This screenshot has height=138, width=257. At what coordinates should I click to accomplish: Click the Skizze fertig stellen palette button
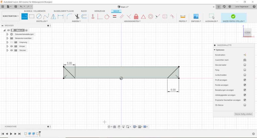[243, 114]
